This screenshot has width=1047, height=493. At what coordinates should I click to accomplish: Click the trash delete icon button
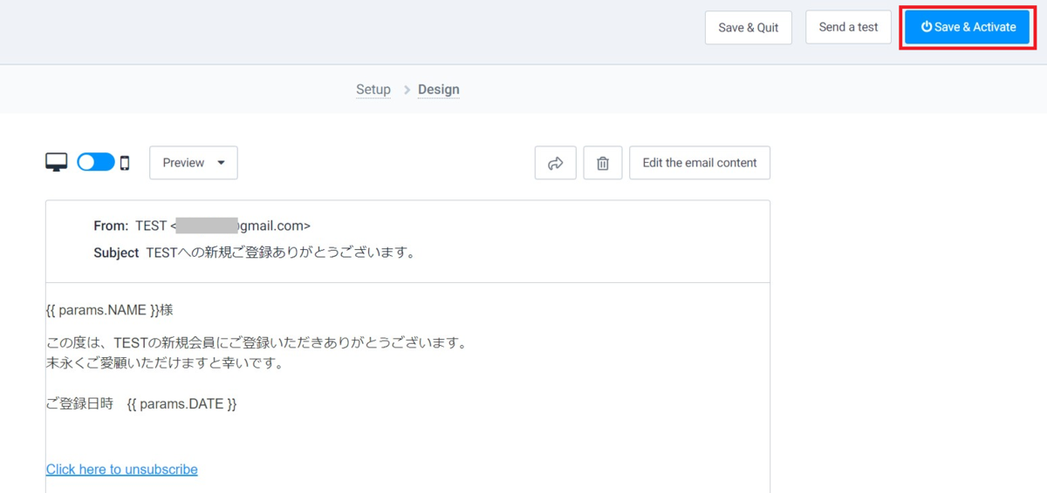[603, 163]
